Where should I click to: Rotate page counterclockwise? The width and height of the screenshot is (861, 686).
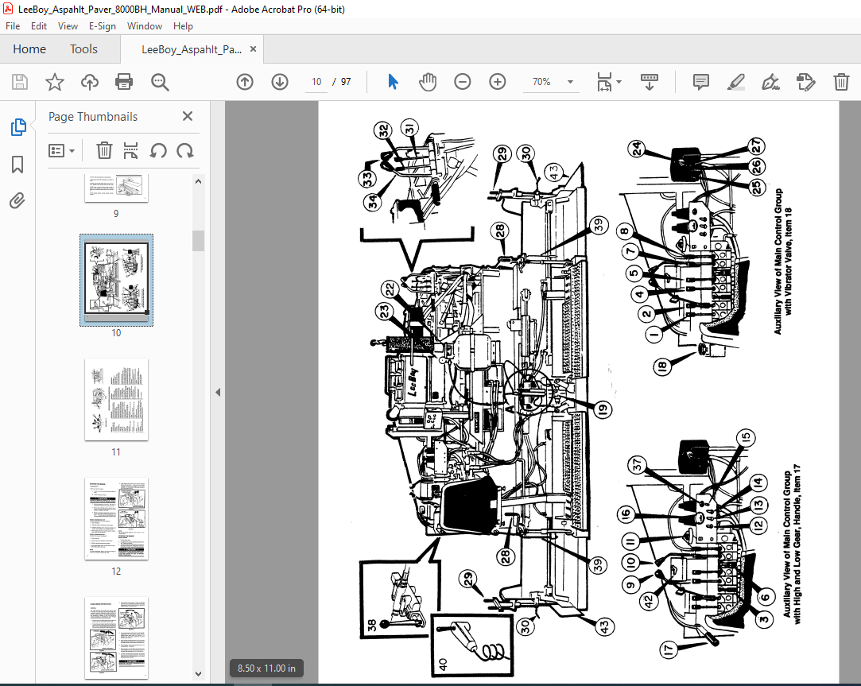[x=158, y=150]
